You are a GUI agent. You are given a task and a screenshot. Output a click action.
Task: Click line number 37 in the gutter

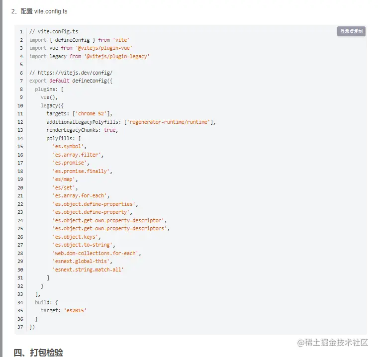[x=20, y=327]
